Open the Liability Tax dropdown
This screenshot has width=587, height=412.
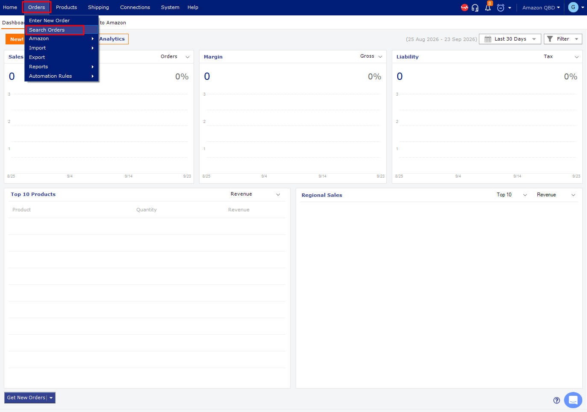pos(561,56)
